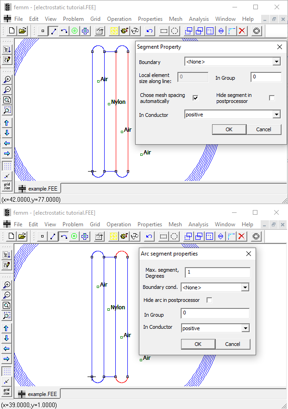The height and width of the screenshot is (409, 288).
Task: Click the block label tool in top toolbar
Action: 74,31
